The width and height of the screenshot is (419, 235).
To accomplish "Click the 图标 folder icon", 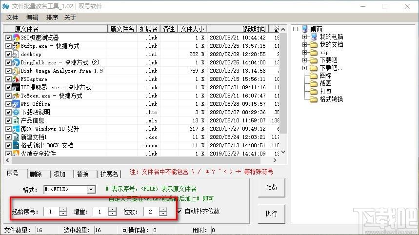I will point(314,76).
